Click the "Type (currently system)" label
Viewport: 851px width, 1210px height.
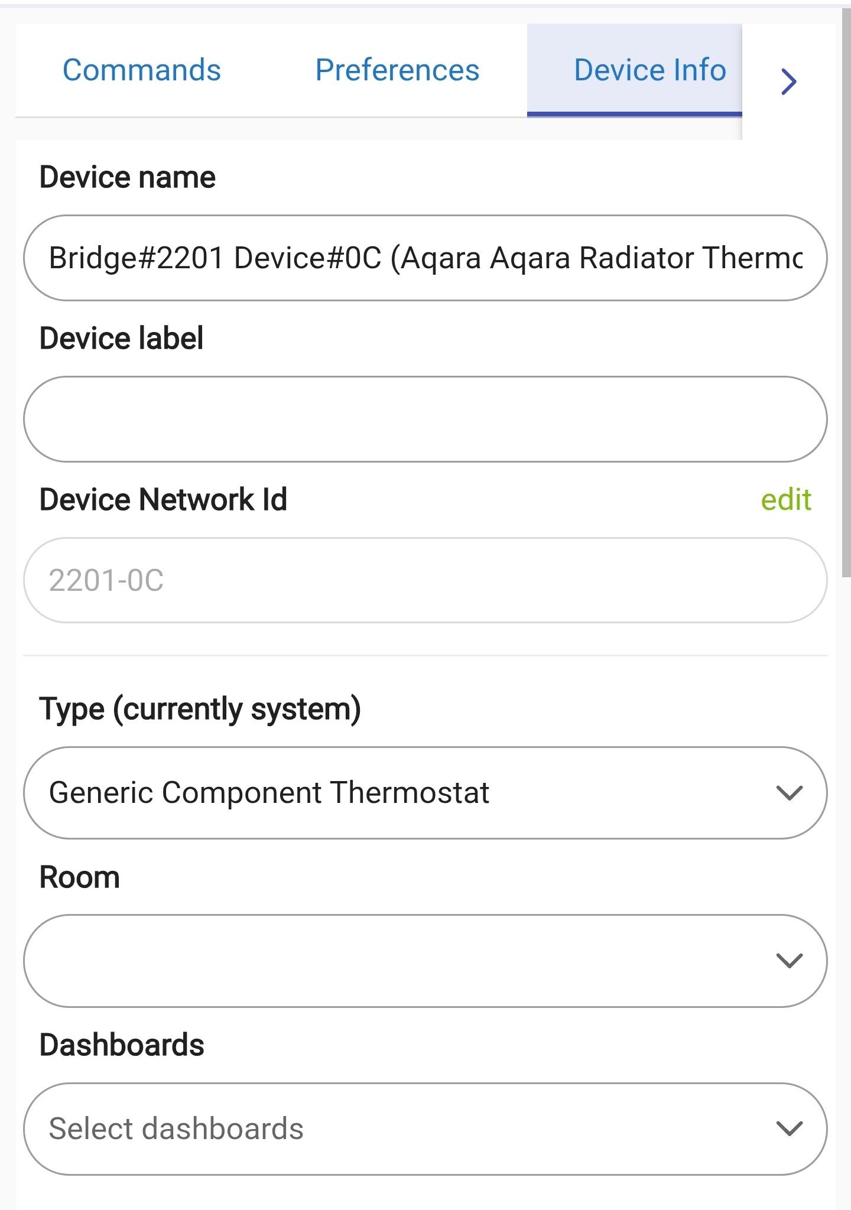[200, 709]
